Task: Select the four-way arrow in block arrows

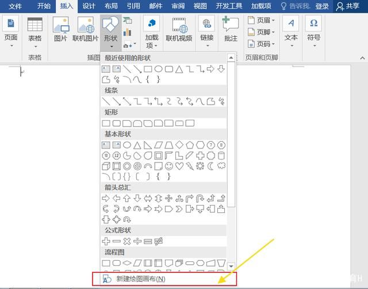Action: click(x=168, y=199)
